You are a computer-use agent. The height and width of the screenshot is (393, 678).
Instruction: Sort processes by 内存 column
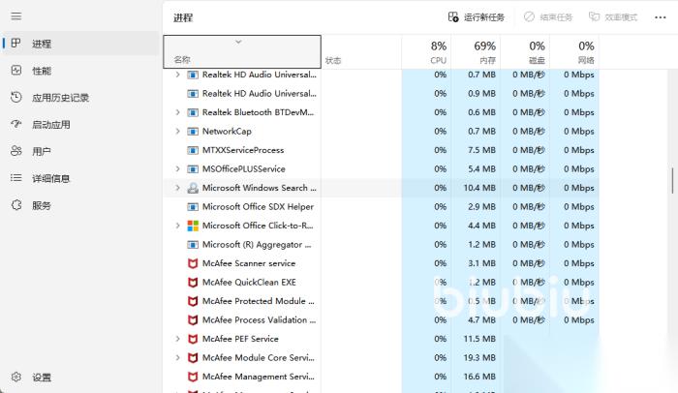pyautogui.click(x=476, y=52)
